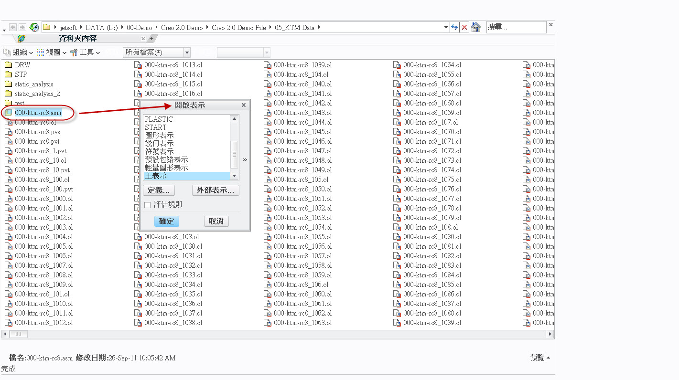679x380 pixels.
Task: Select 輕量圖形表示 in the representation list
Action: click(x=167, y=168)
